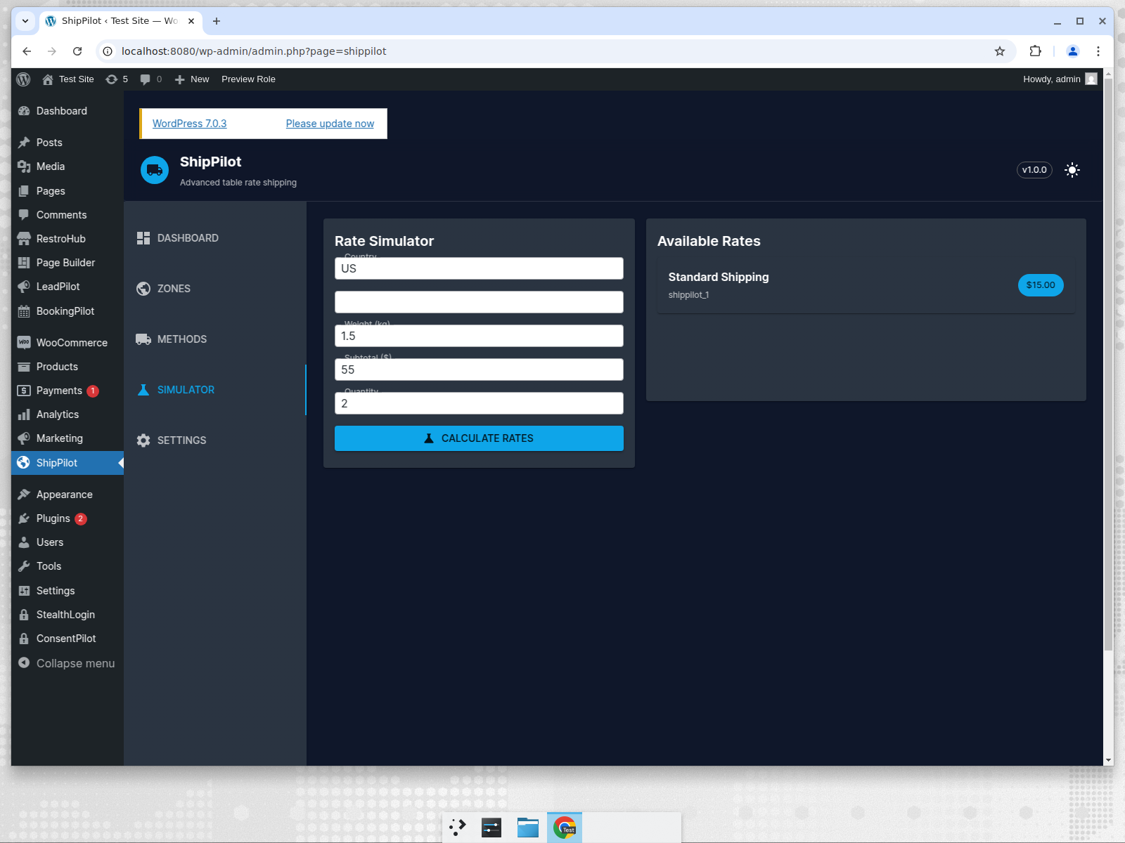1125x843 pixels.
Task: Click the v1.0.0 version badge
Action: pos(1034,170)
